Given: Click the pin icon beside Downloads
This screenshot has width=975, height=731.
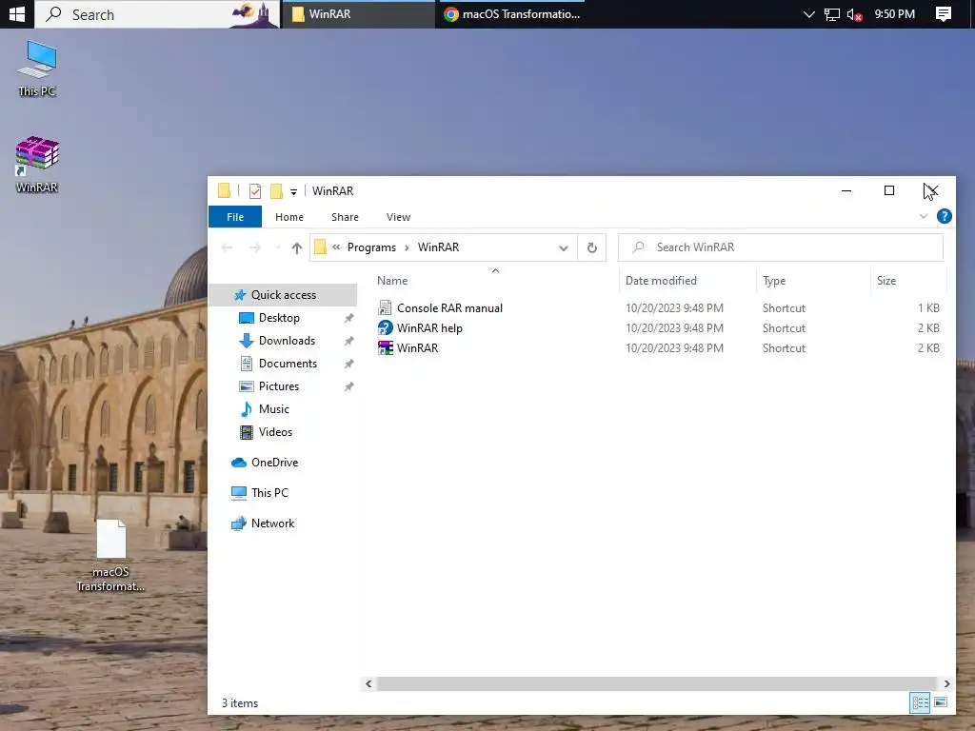Looking at the screenshot, I should (348, 342).
